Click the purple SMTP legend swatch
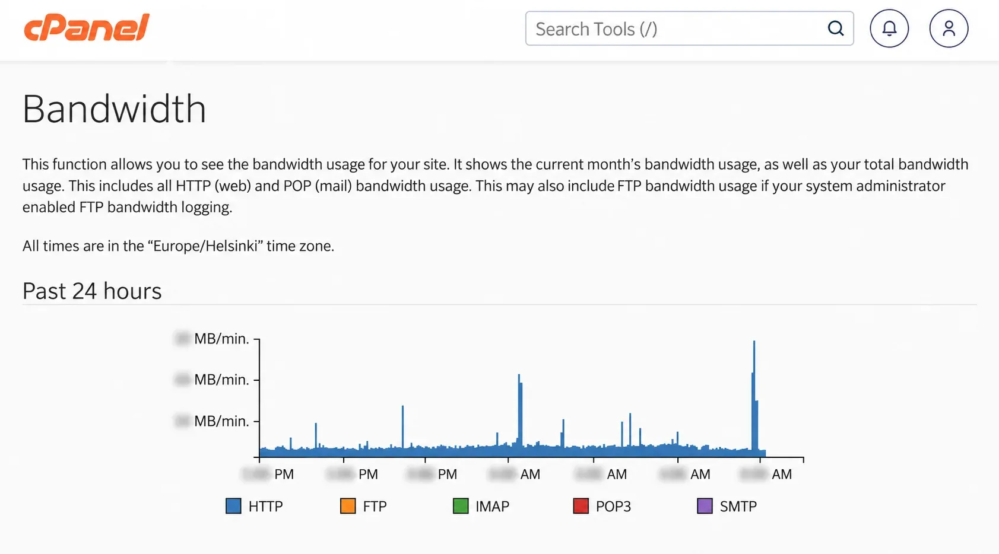This screenshot has height=554, width=999. point(705,506)
